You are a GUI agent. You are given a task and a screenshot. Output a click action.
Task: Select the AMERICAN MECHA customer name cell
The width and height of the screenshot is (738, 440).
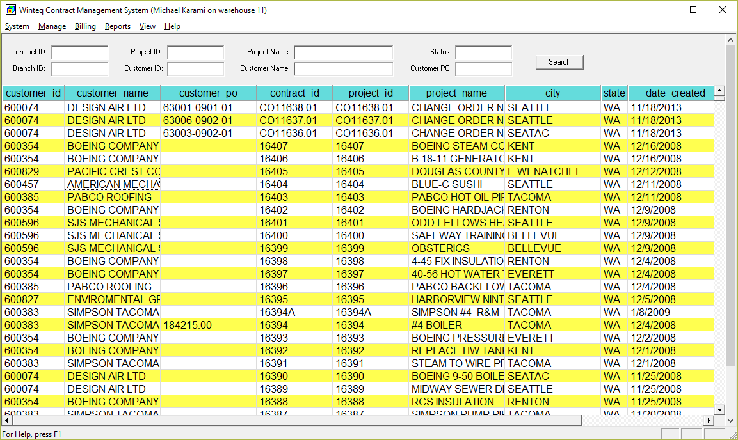click(113, 184)
